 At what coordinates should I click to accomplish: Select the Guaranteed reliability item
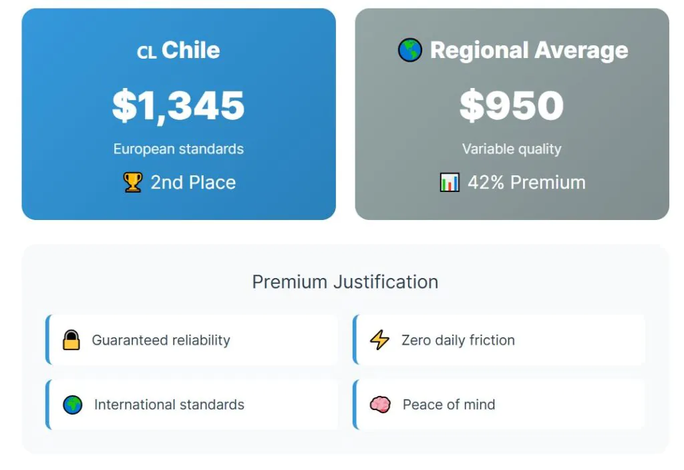(161, 340)
